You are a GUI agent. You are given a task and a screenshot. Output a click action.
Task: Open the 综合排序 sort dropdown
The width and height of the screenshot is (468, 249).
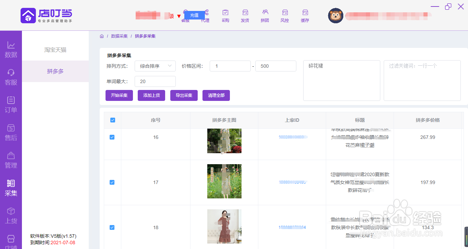[155, 66]
